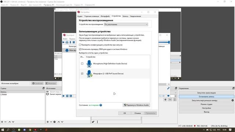Move the scene up with the Scenes arrow
The height and width of the screenshot is (132, 235).
click(x=10, y=122)
